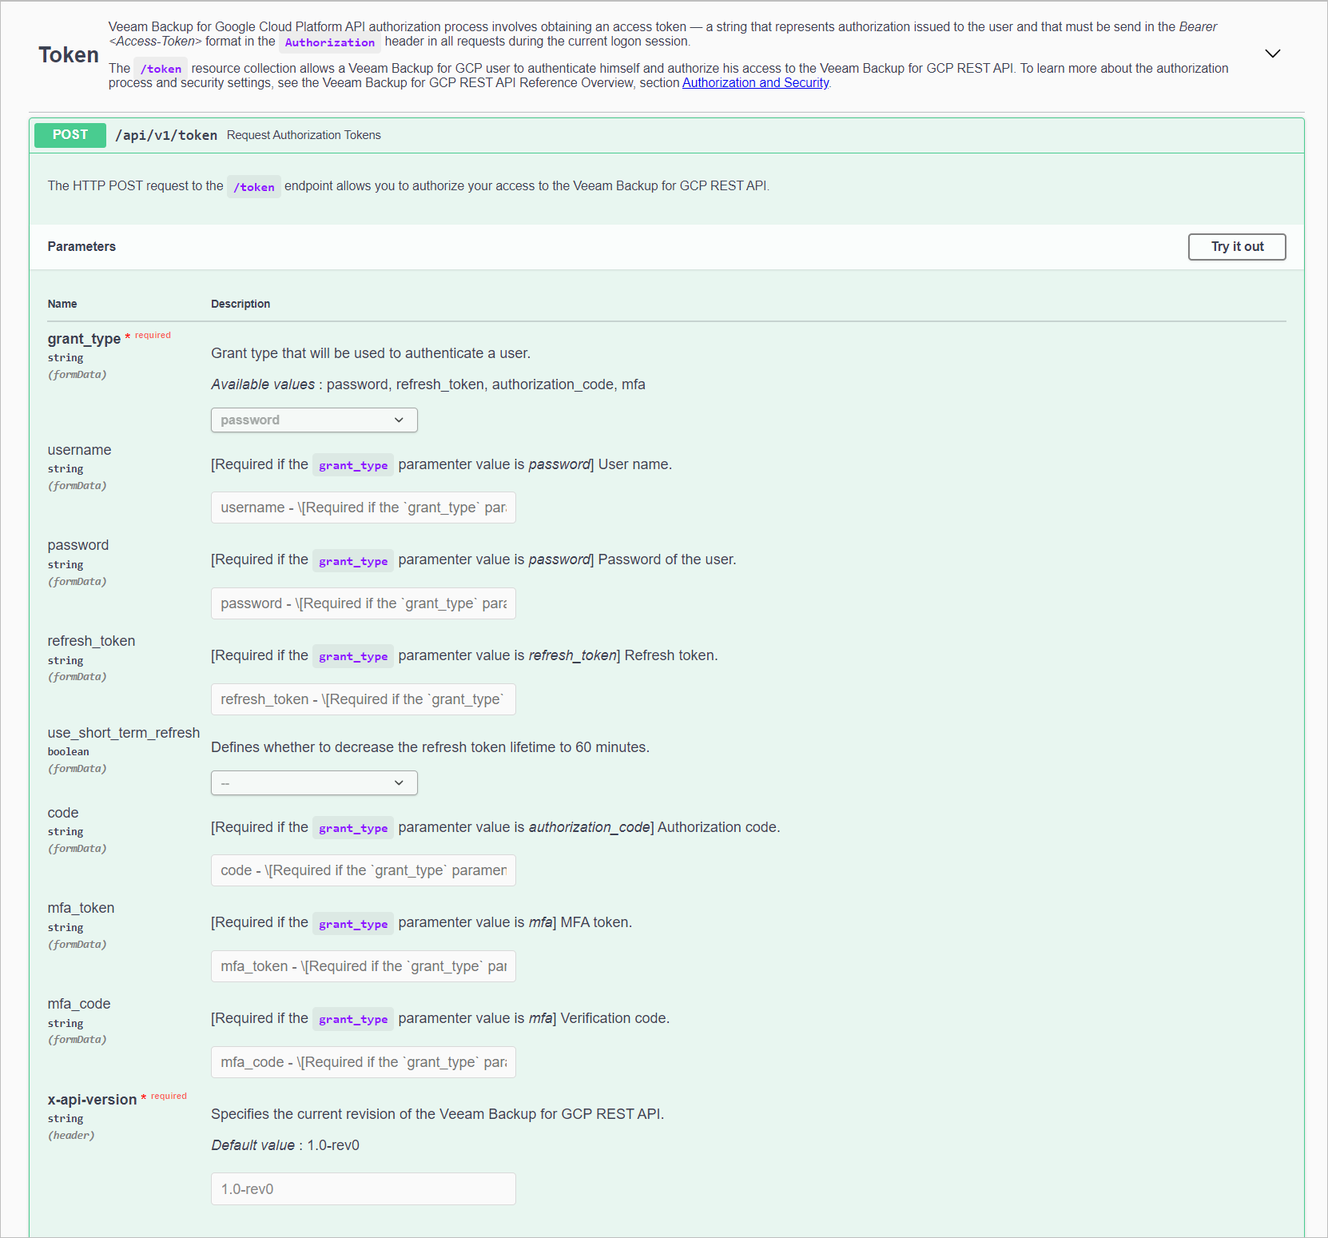Image resolution: width=1328 pixels, height=1238 pixels.
Task: Focus the password input field
Action: (x=363, y=603)
